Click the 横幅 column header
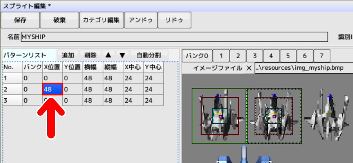The width and height of the screenshot is (353, 163). [93, 67]
